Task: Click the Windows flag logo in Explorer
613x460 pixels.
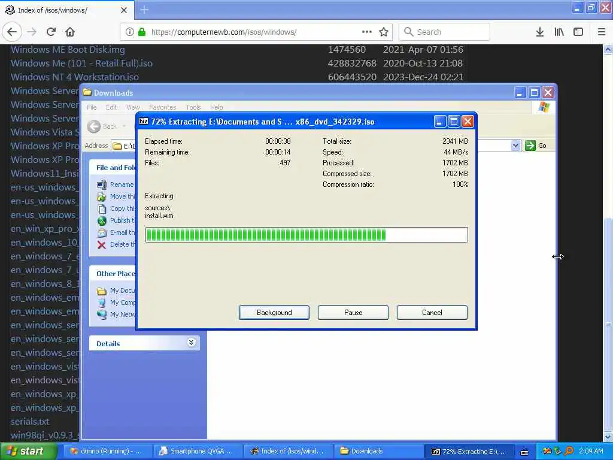Action: (544, 107)
